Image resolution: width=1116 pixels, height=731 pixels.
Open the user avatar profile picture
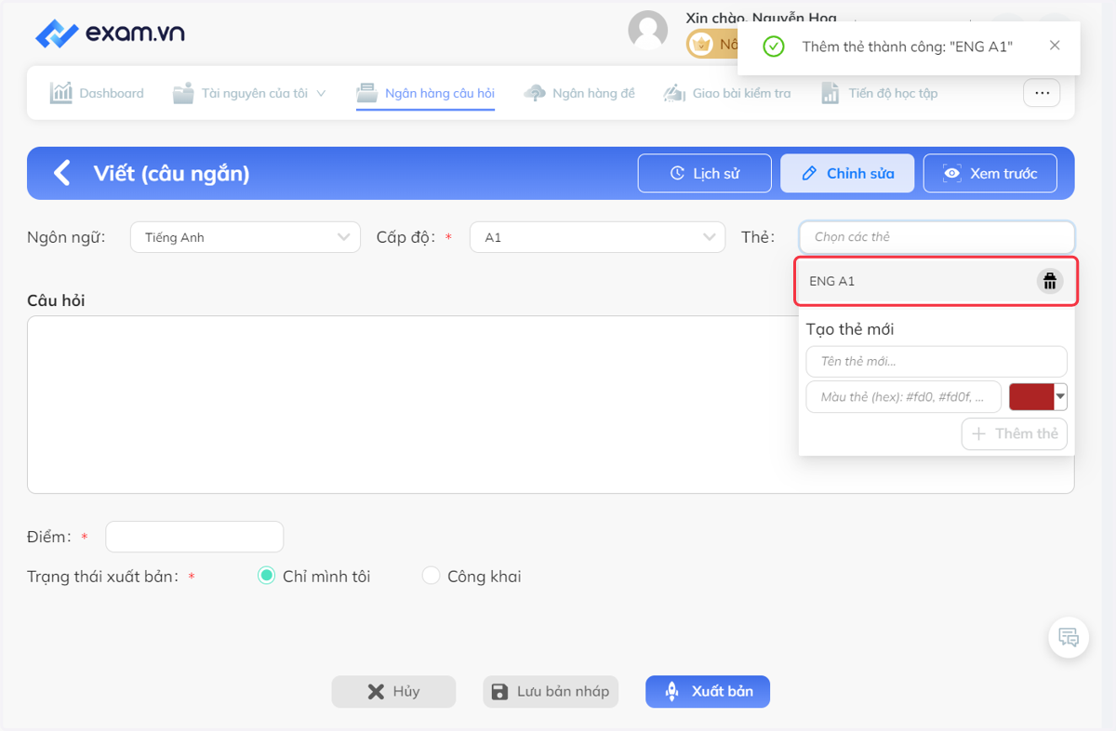pos(648,31)
